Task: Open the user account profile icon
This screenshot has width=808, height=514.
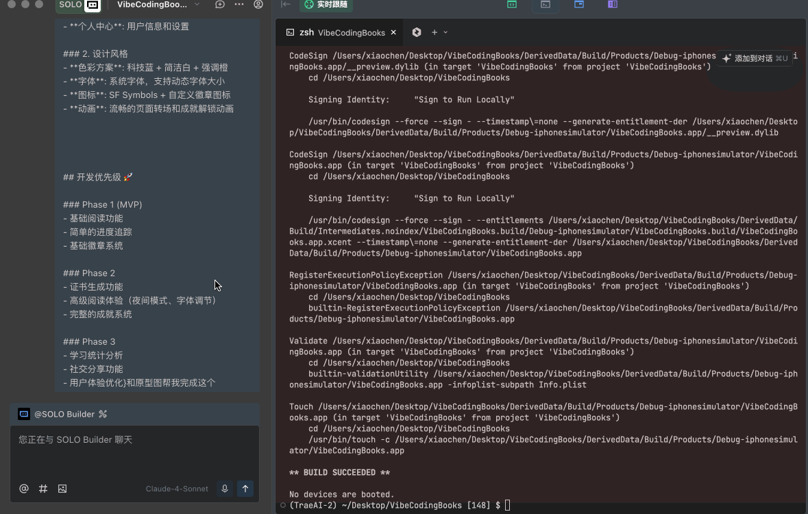Action: pyautogui.click(x=258, y=5)
